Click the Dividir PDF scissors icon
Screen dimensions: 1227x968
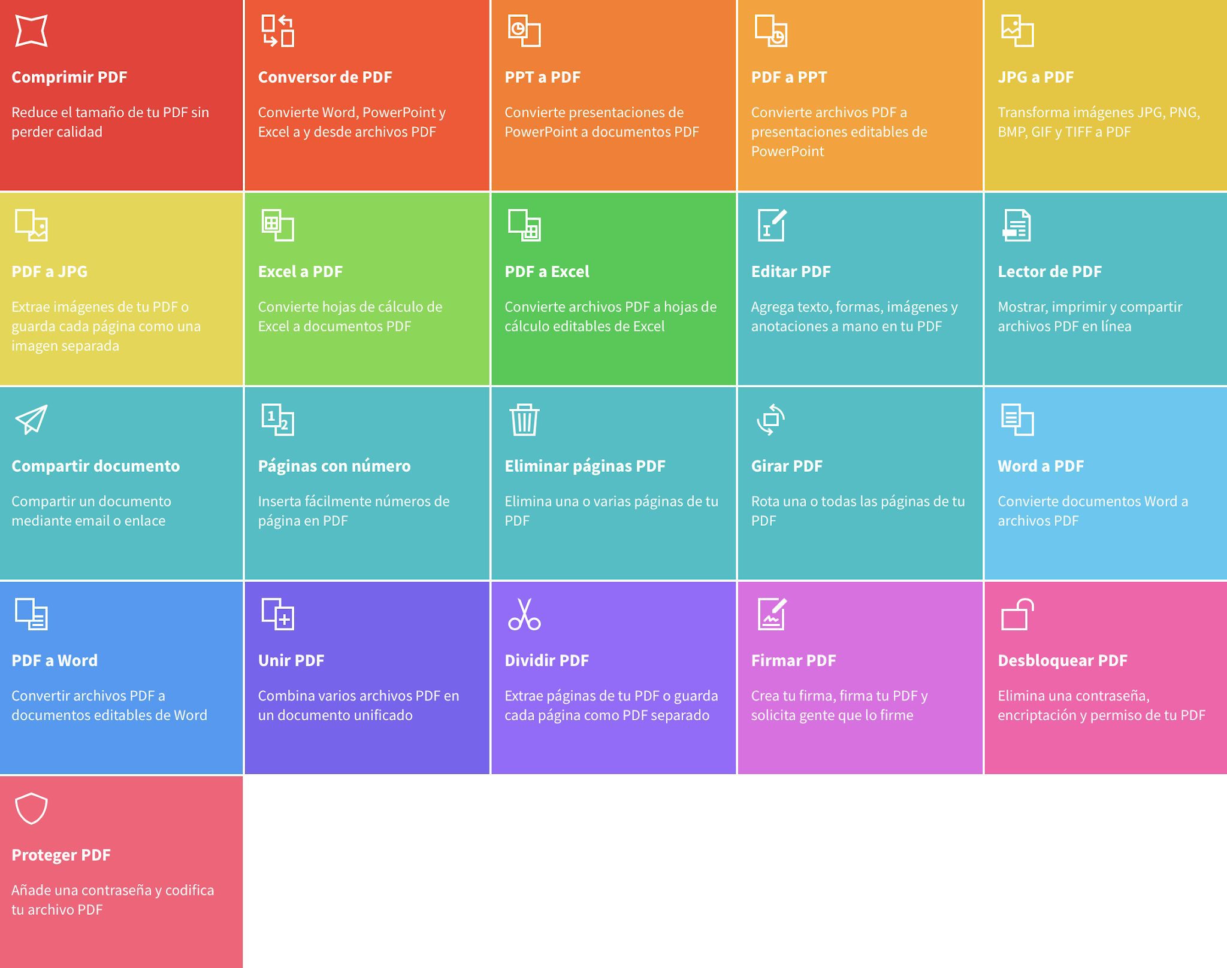coord(524,614)
